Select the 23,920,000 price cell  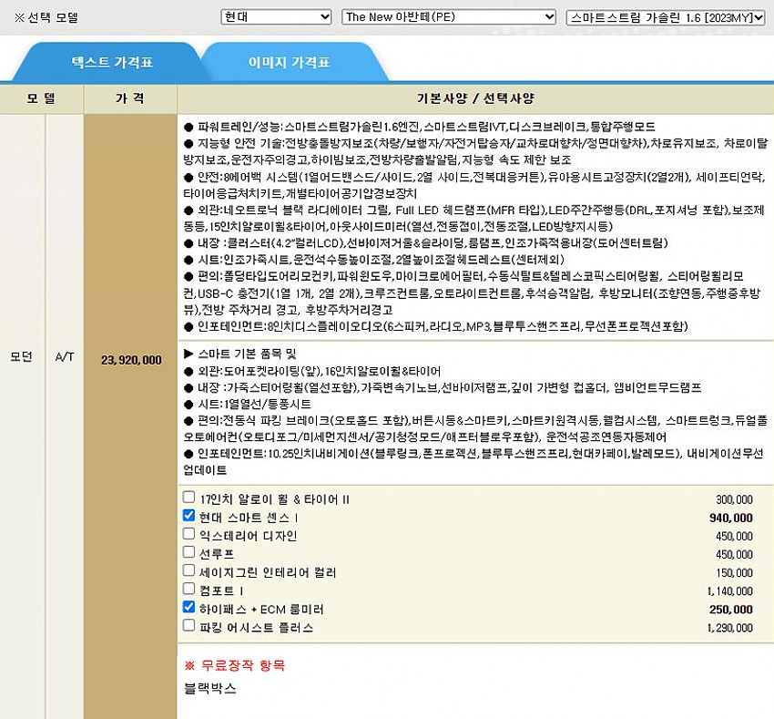tap(131, 360)
